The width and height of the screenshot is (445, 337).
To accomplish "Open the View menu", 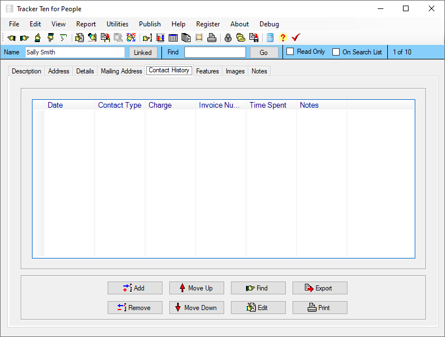I will pos(58,24).
